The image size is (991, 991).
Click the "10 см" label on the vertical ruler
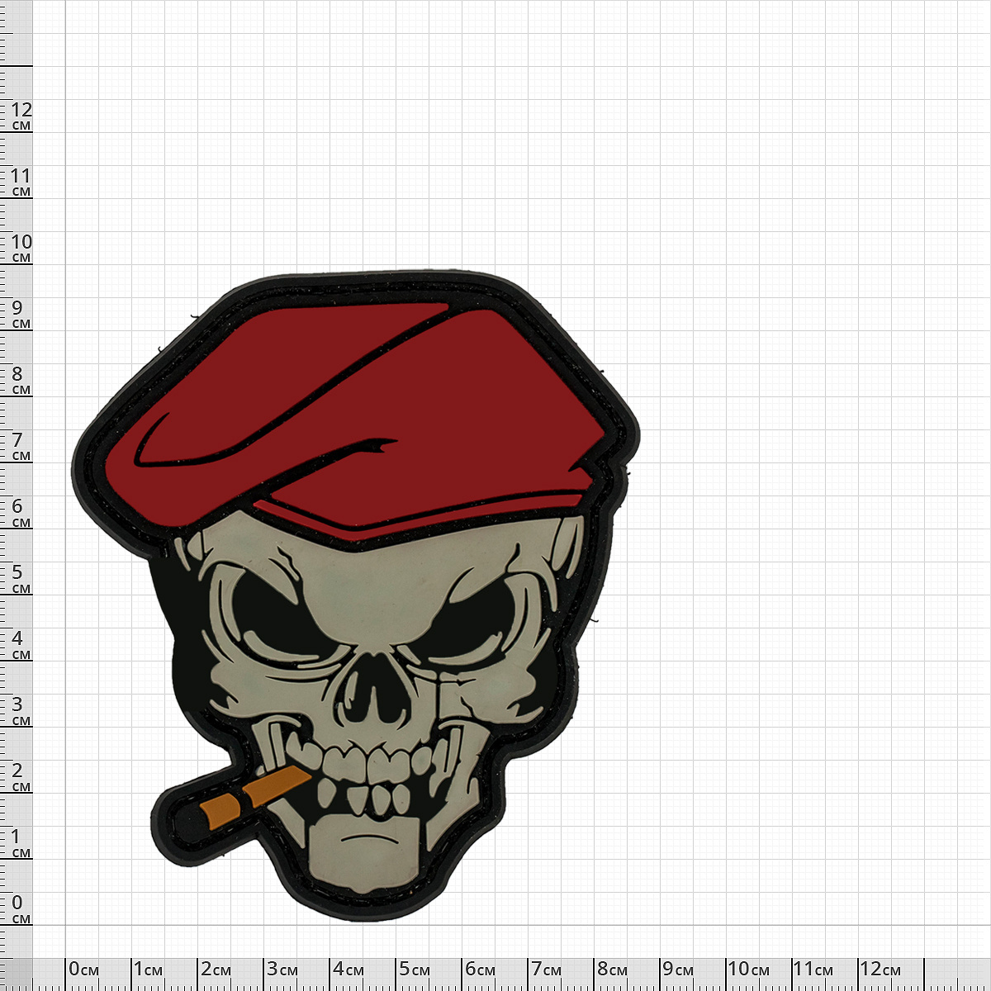coord(21,248)
